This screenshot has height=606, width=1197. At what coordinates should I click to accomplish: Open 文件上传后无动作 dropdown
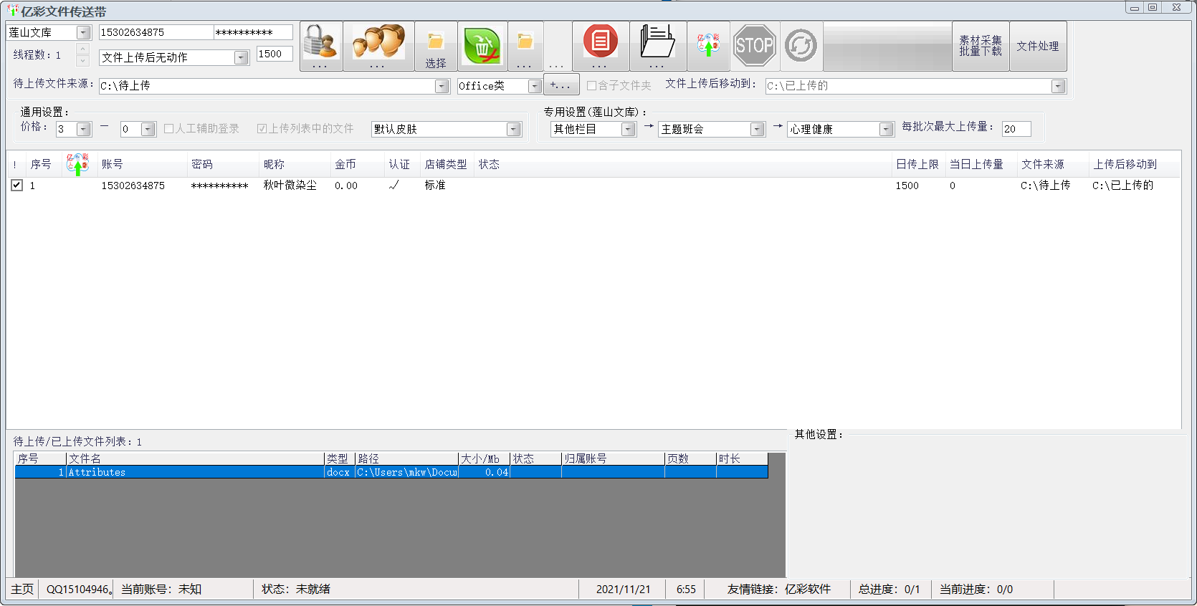click(242, 57)
